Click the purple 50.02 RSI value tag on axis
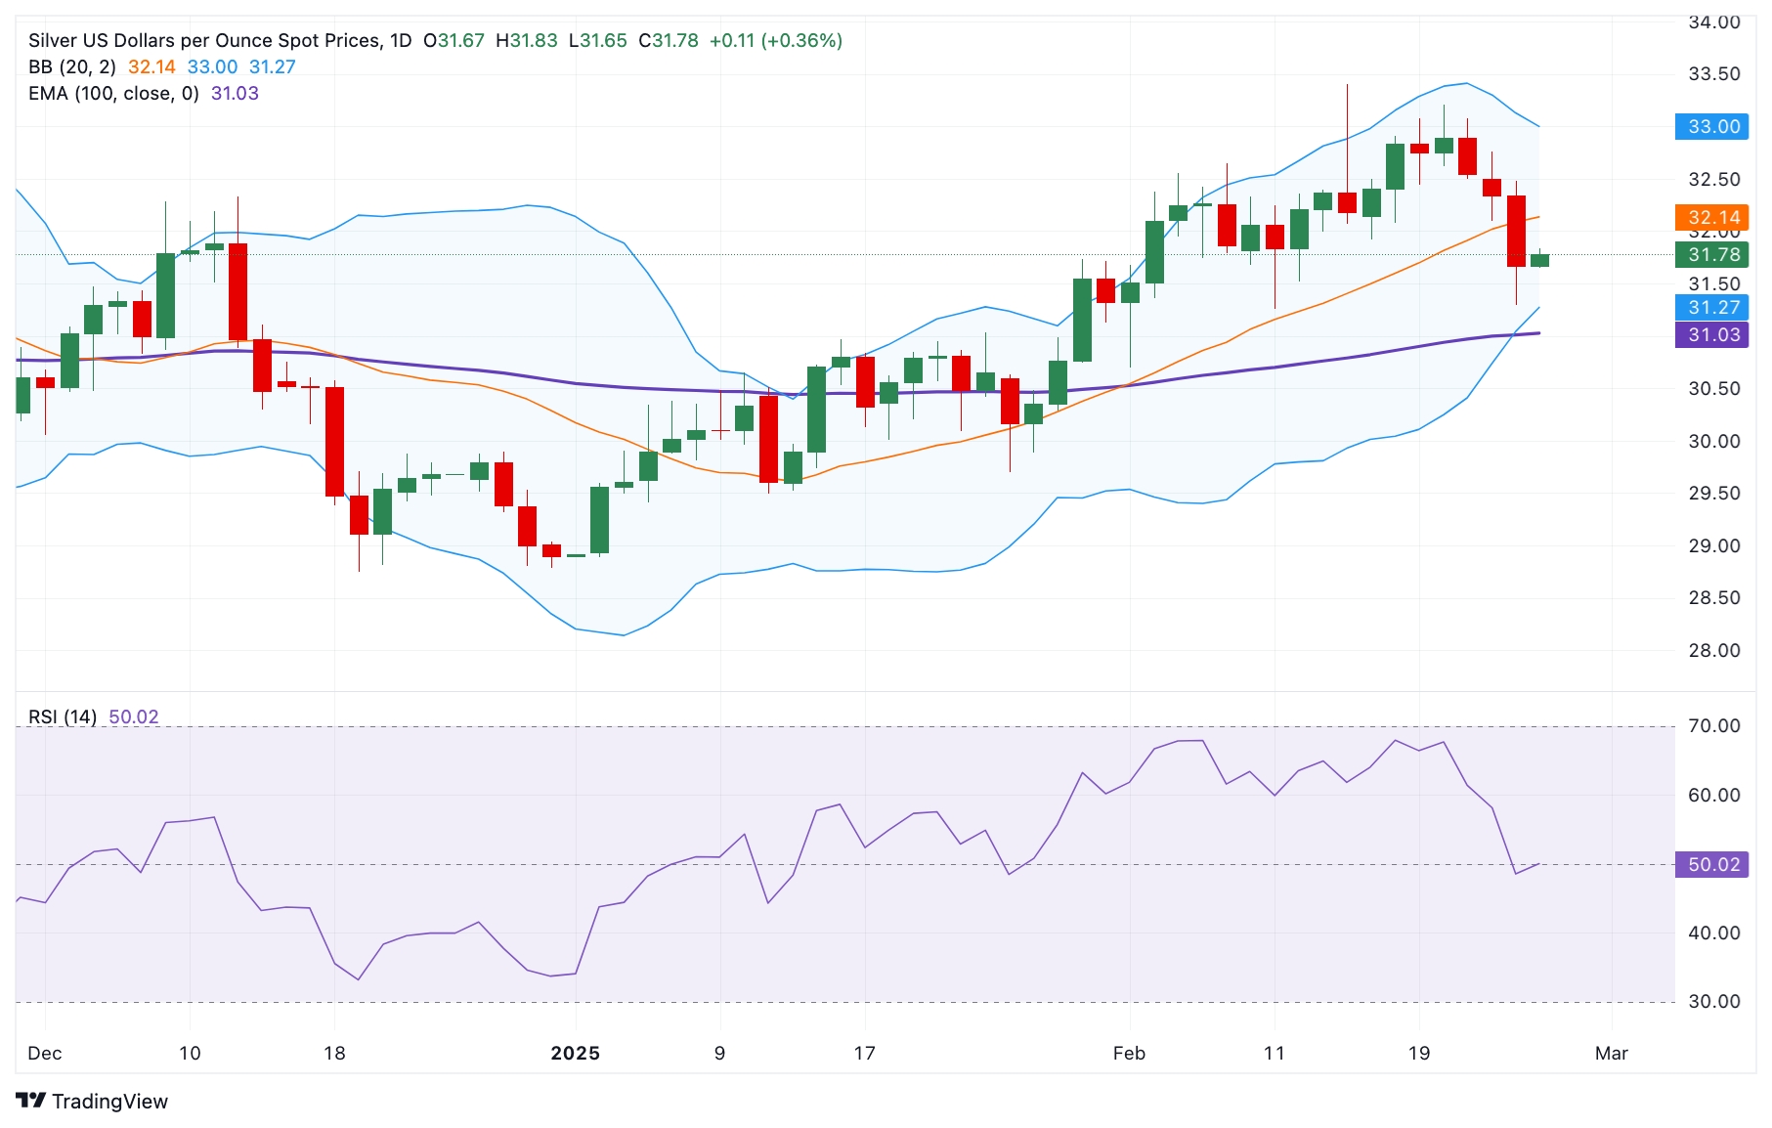Image resolution: width=1772 pixels, height=1128 pixels. pyautogui.click(x=1713, y=864)
